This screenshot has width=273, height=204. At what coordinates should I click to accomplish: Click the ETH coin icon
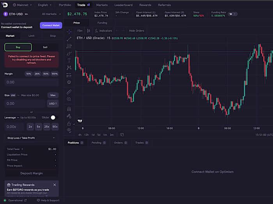tap(5, 14)
